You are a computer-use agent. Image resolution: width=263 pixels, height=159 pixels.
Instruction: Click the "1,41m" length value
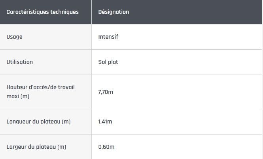tap(105, 122)
